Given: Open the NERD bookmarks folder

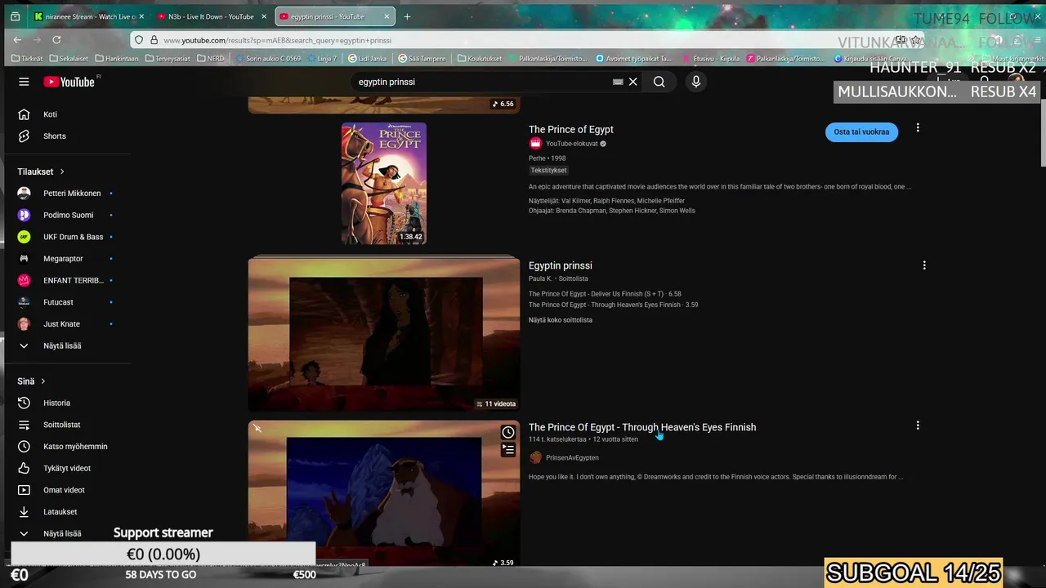Looking at the screenshot, I should coord(210,59).
